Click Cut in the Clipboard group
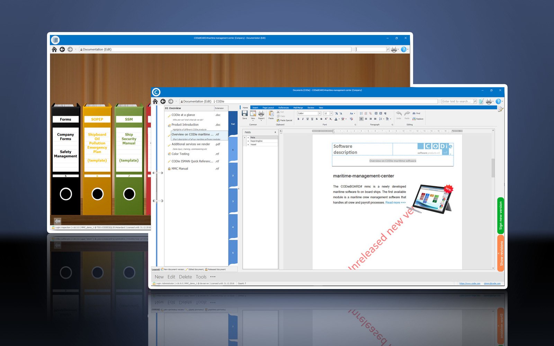The width and height of the screenshot is (554, 346). (280, 112)
